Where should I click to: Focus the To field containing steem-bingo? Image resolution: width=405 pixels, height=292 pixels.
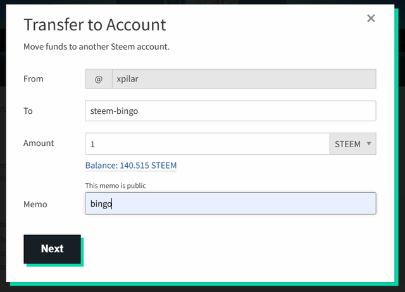point(230,111)
